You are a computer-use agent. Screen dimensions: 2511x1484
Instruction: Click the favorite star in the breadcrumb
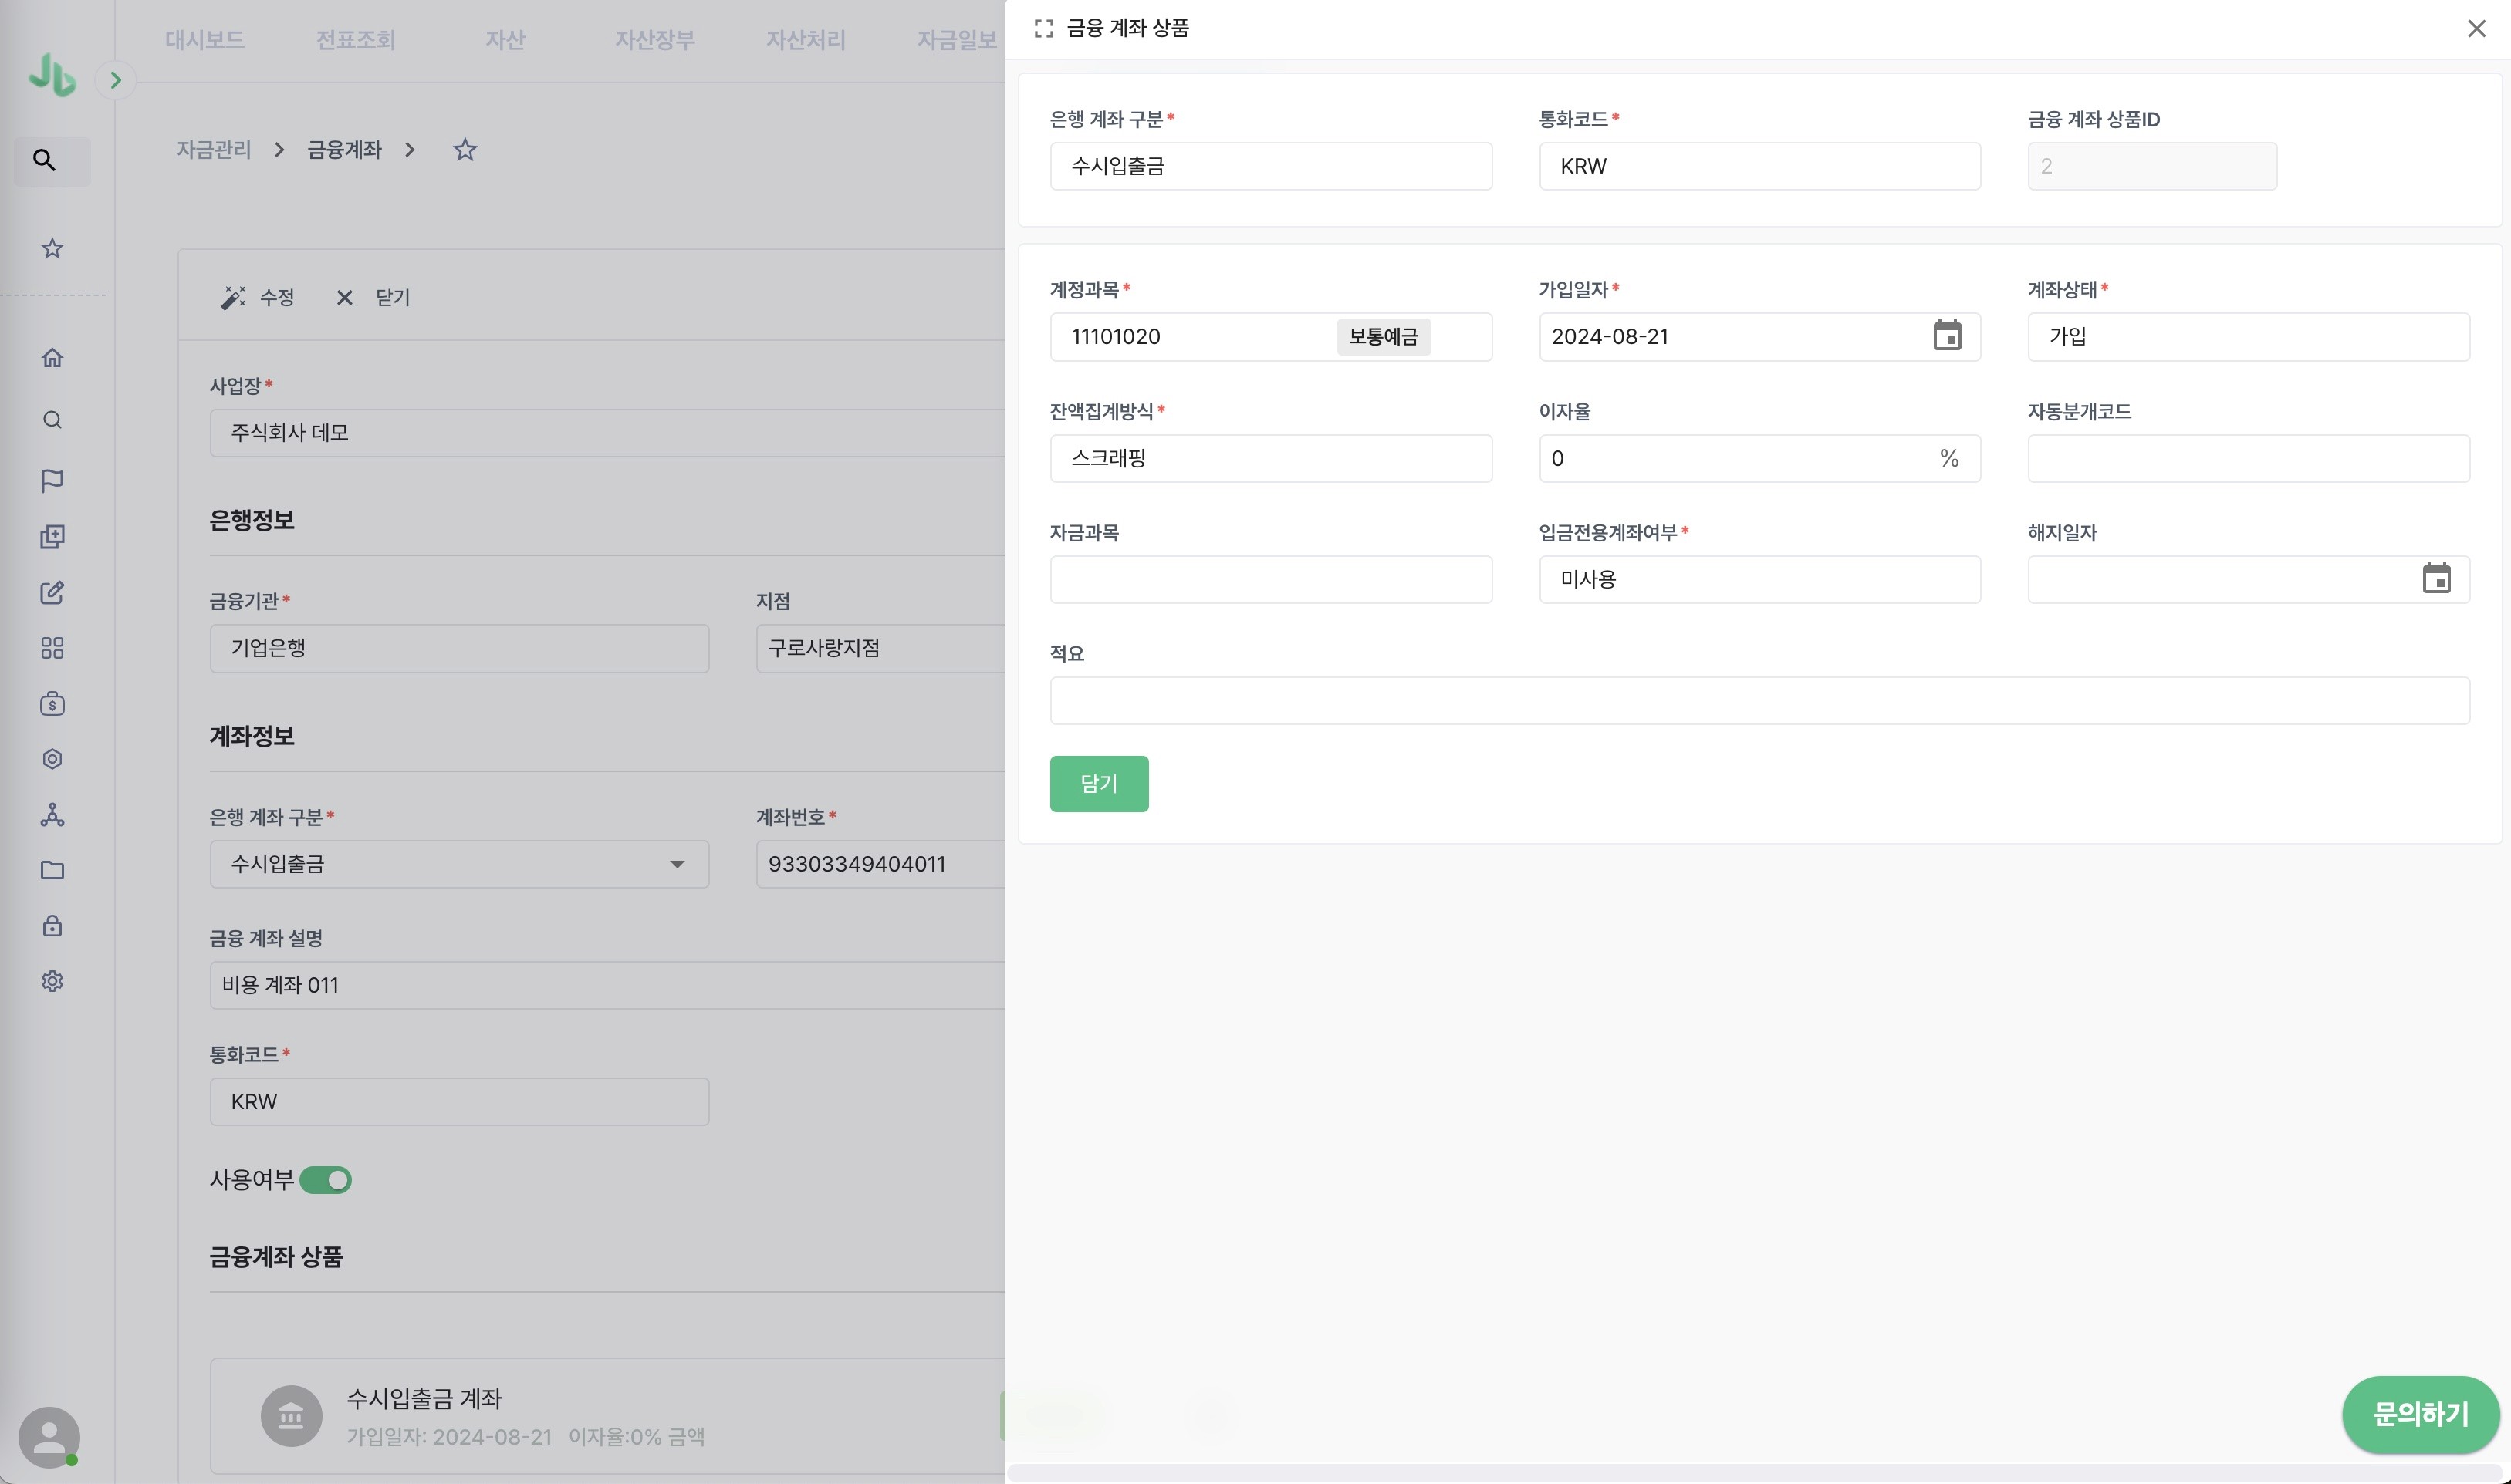click(465, 150)
